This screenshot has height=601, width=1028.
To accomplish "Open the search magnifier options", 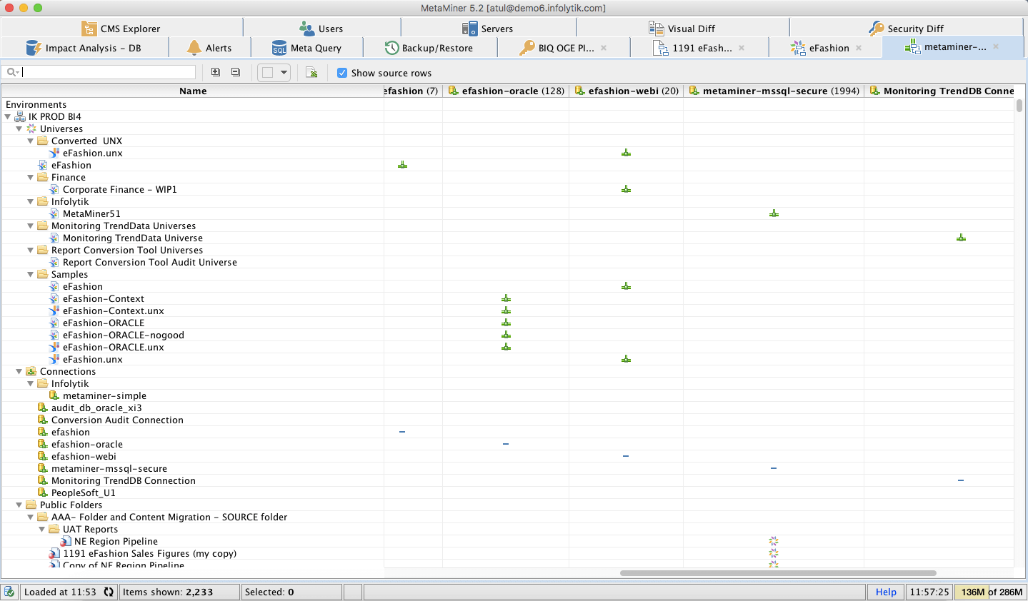I will click(12, 72).
